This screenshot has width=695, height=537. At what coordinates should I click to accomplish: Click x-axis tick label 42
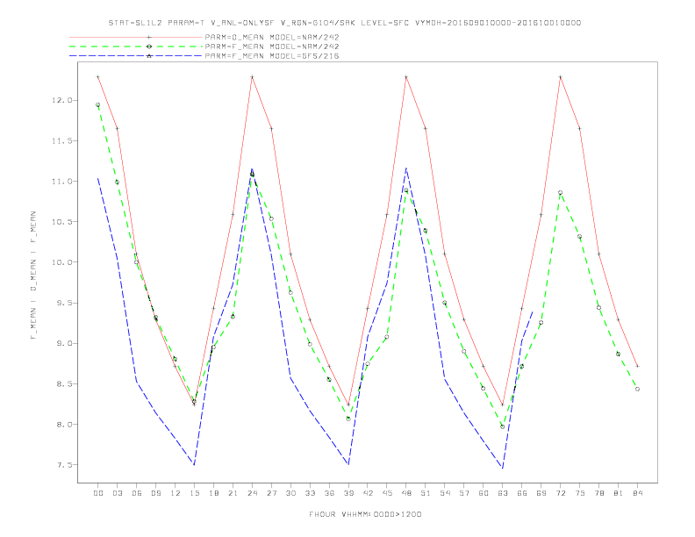tap(368, 493)
